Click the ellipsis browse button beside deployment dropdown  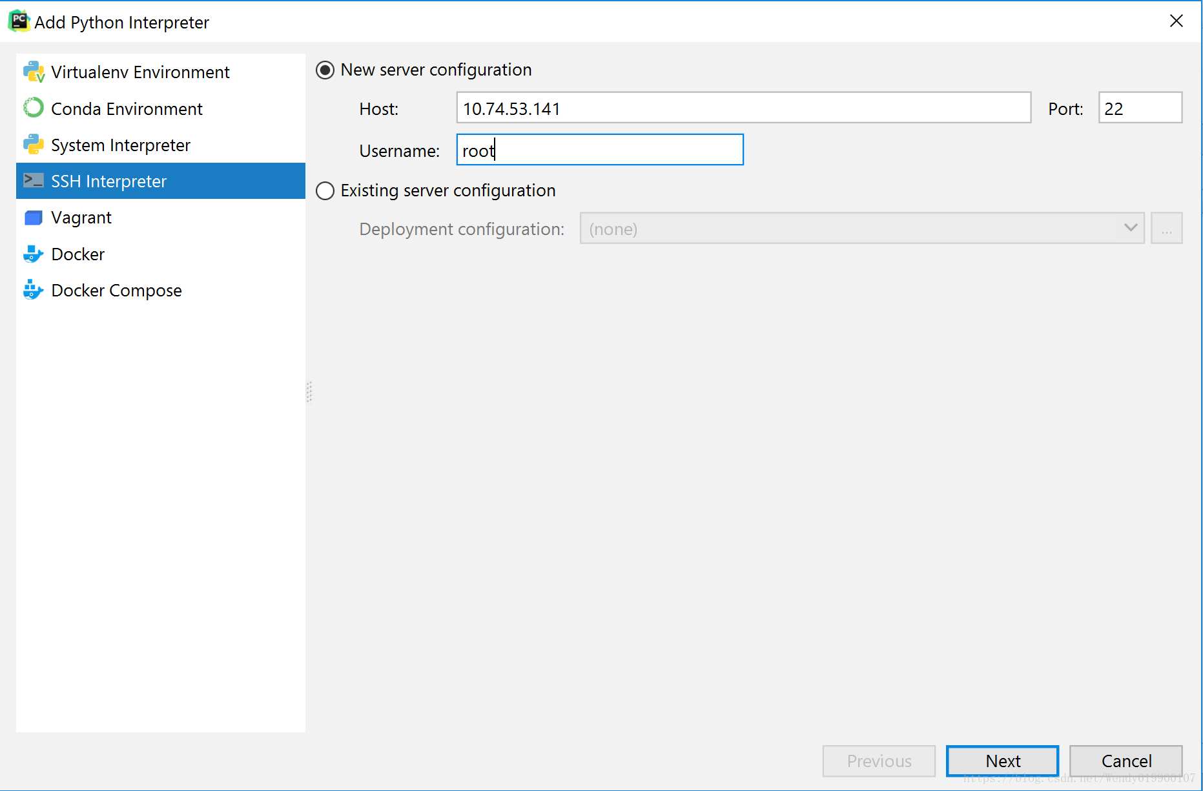tap(1166, 229)
